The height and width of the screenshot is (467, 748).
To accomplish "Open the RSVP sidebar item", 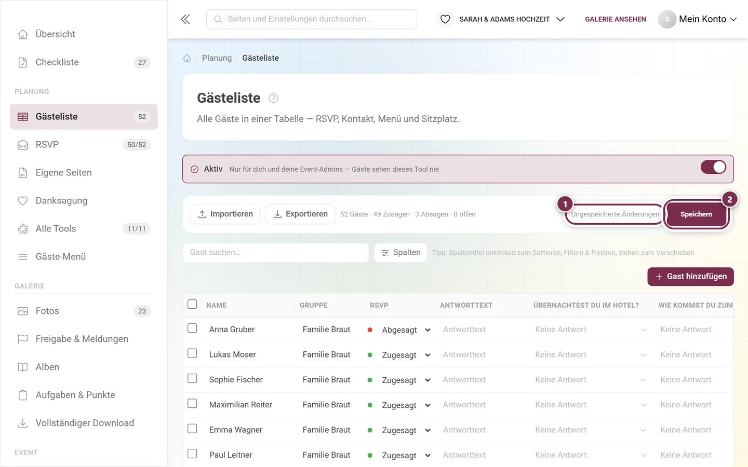I will click(x=84, y=144).
